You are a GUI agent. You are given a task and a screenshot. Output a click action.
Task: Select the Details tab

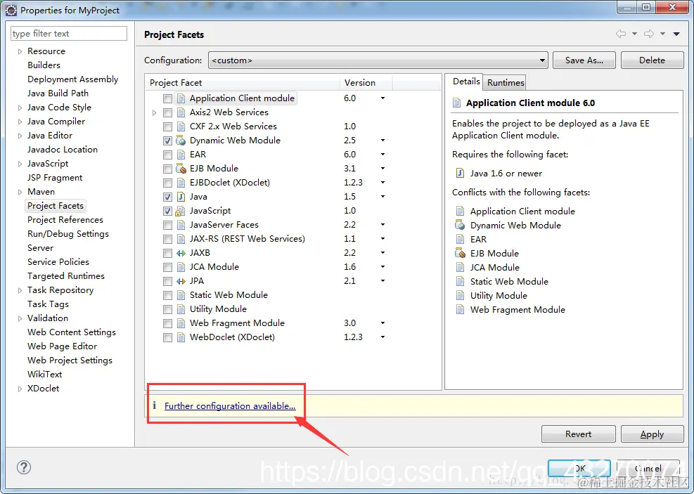click(466, 82)
